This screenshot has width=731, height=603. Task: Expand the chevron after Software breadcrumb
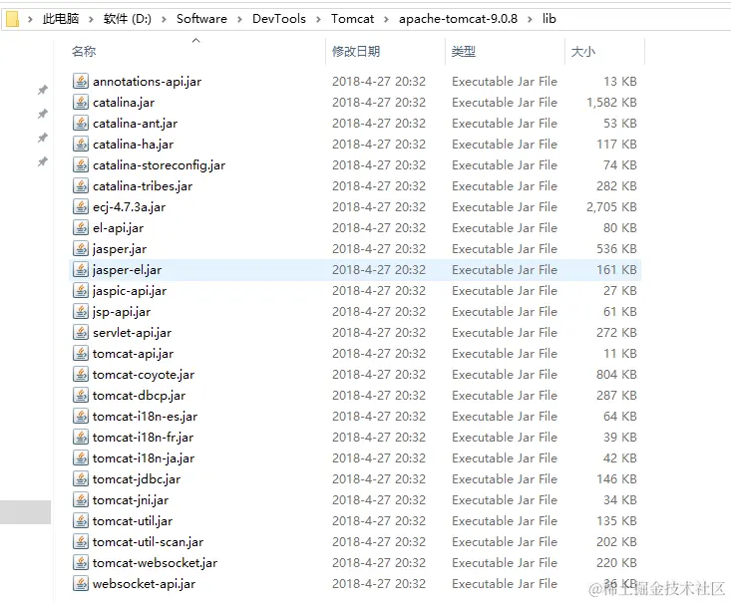[x=239, y=20]
